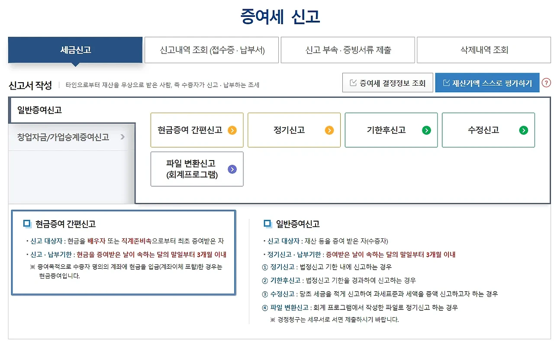Click the green arrow icon on 기한후신고
Viewport: 554px width, 341px height.
pyautogui.click(x=427, y=130)
